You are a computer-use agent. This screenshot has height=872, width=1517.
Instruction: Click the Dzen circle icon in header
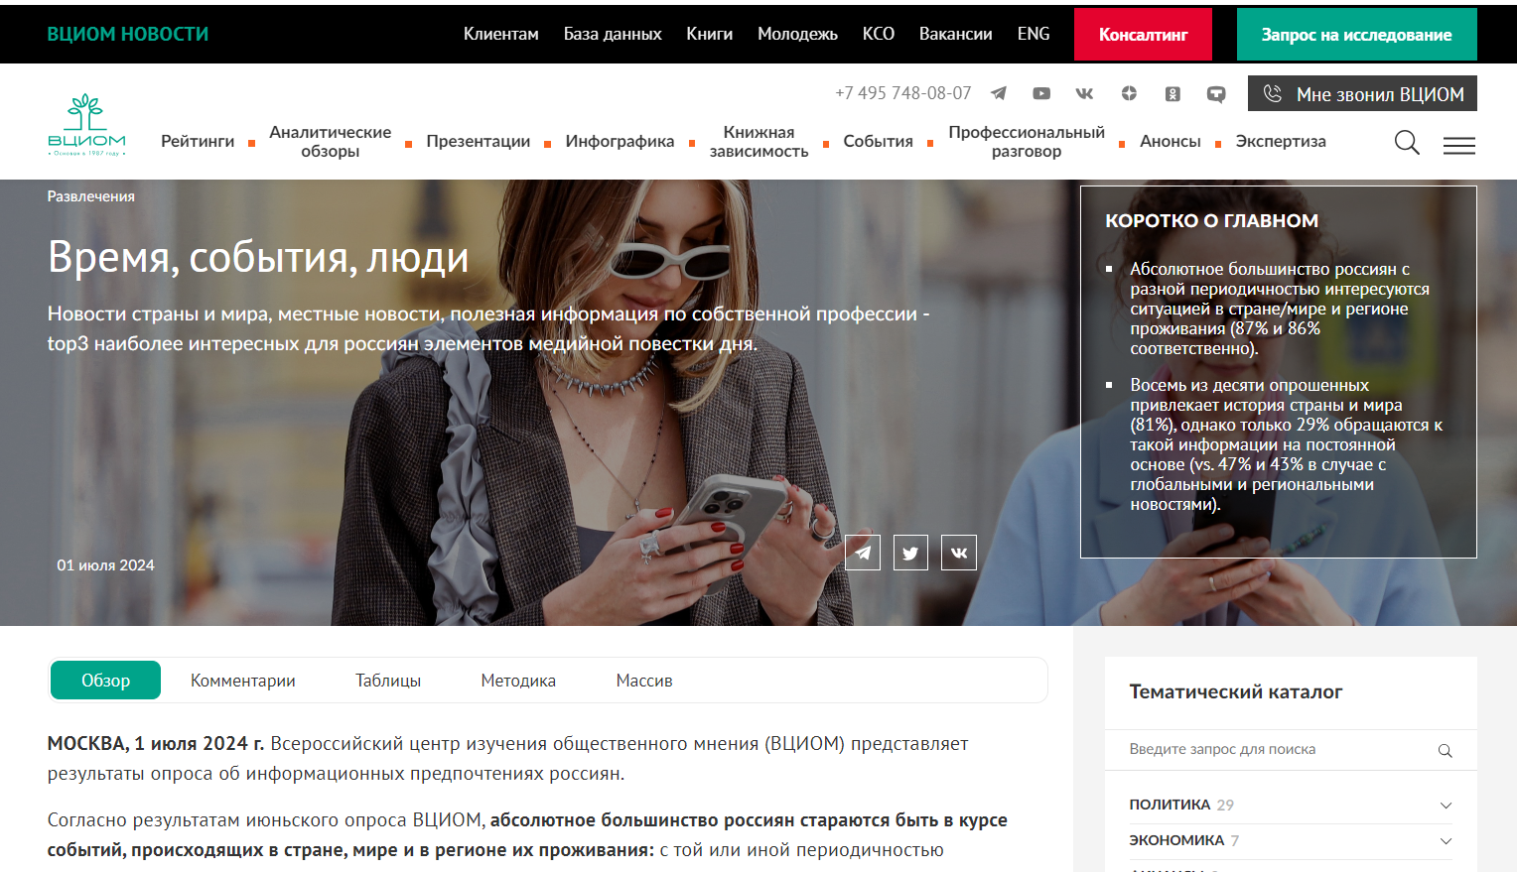click(1129, 93)
